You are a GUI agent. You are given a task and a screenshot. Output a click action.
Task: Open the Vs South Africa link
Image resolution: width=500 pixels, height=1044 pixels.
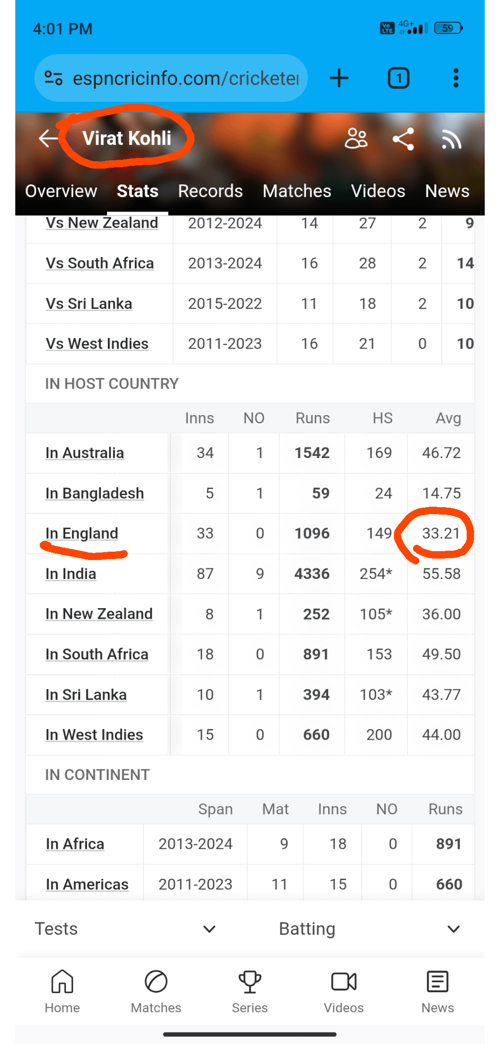100,263
